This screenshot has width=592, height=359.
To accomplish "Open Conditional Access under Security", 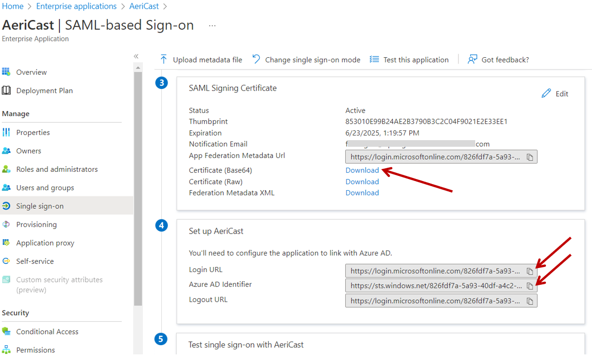I will coord(47,331).
